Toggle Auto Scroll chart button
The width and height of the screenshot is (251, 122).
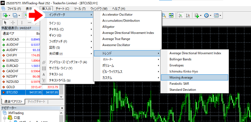(x=180, y=15)
